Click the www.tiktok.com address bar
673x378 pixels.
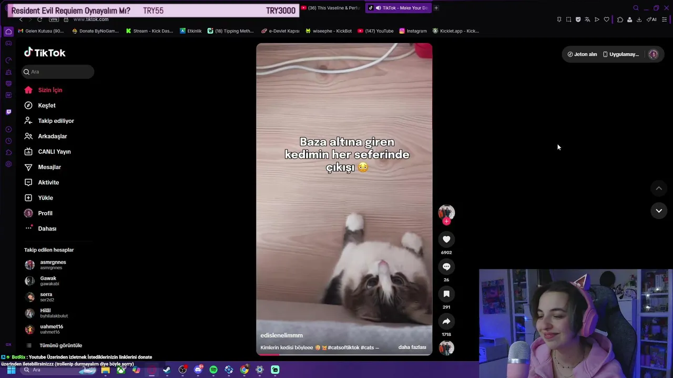click(x=91, y=19)
